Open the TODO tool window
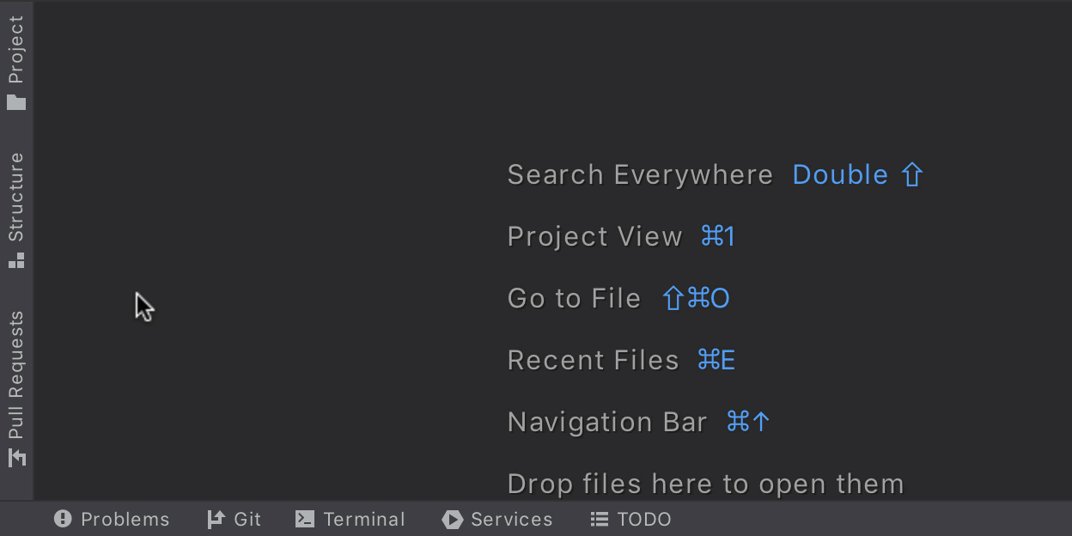This screenshot has width=1072, height=536. point(644,519)
